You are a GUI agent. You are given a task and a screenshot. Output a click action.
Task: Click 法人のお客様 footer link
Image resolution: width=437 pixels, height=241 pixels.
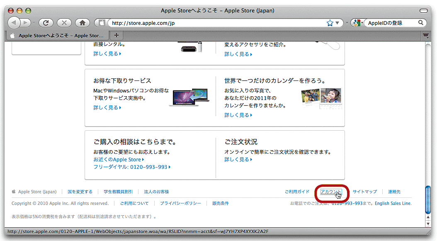[x=156, y=192]
